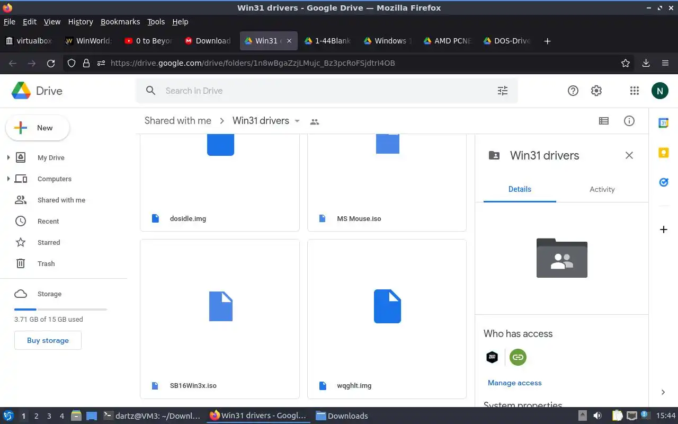Click Manage access link
This screenshot has height=424, width=678.
click(515, 383)
